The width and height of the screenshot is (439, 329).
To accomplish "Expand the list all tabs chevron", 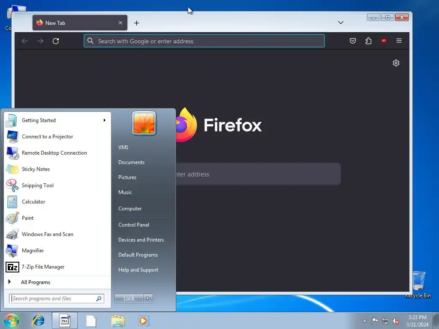I will [341, 23].
